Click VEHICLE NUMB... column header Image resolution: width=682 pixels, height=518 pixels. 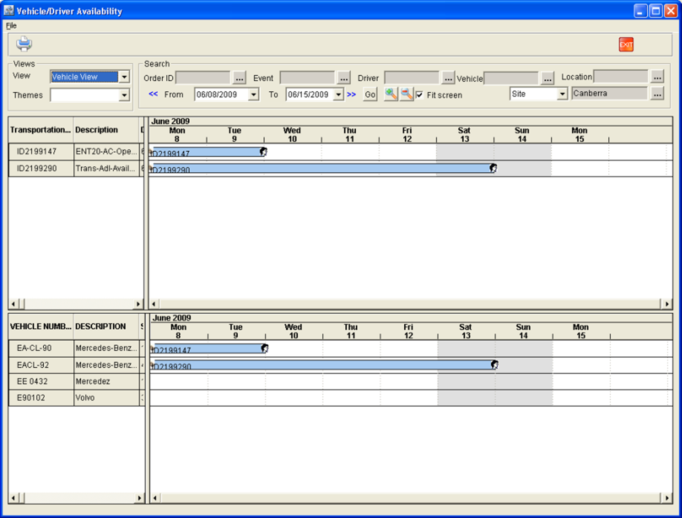[40, 326]
